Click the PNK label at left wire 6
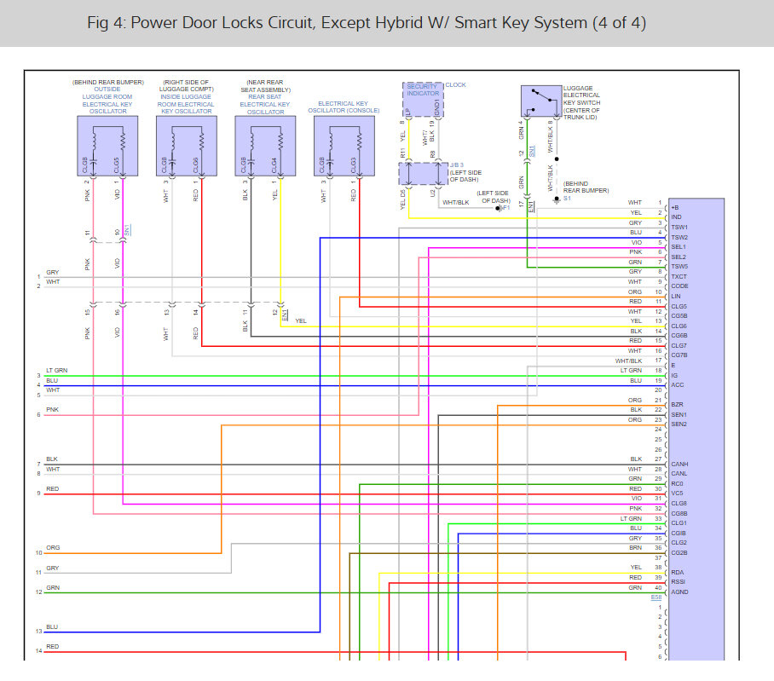Screen dimensions: 774x681 [52, 410]
